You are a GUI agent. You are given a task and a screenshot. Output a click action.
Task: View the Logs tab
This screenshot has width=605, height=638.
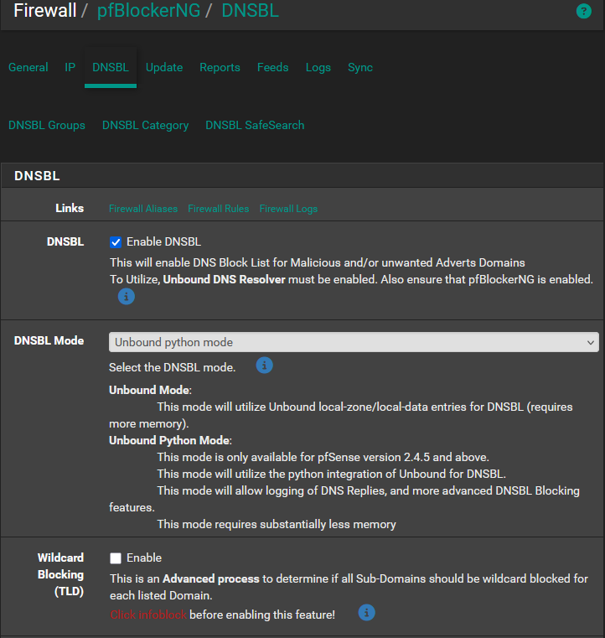tap(318, 68)
